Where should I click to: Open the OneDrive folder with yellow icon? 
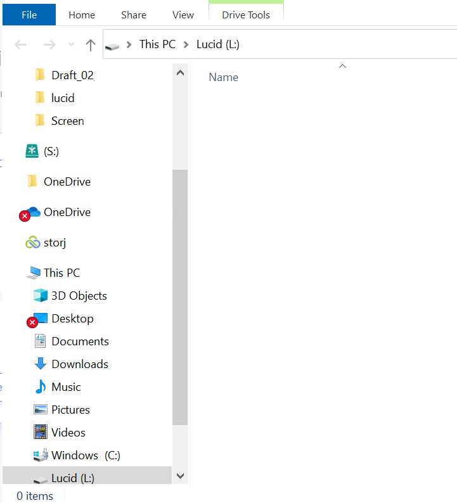67,182
